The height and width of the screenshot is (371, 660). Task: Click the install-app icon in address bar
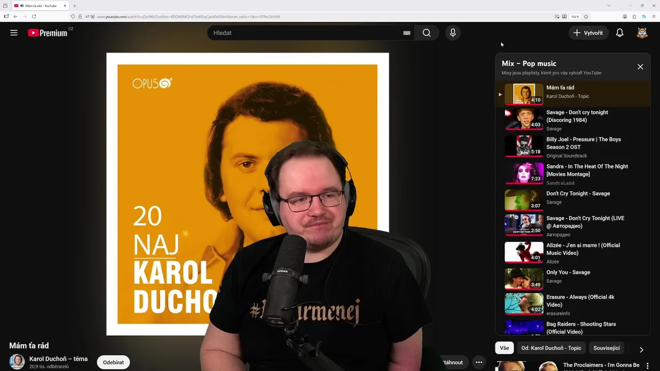pyautogui.click(x=564, y=16)
